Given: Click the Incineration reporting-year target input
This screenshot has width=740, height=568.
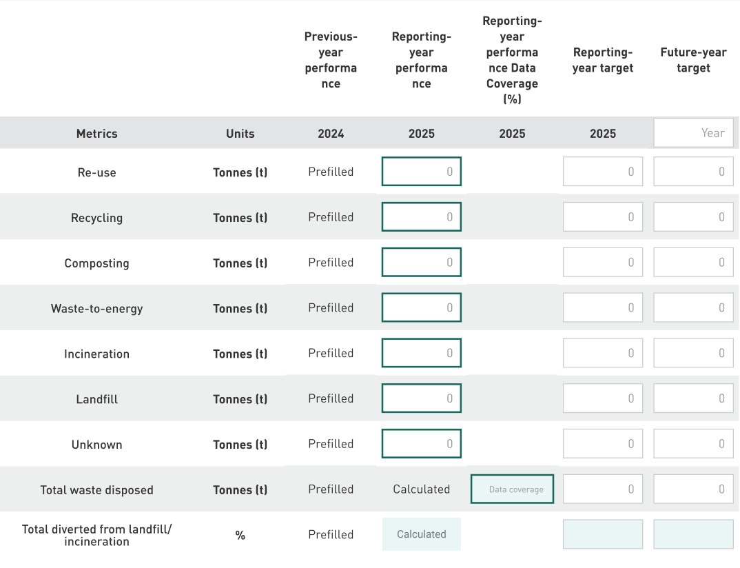Looking at the screenshot, I should point(602,353).
